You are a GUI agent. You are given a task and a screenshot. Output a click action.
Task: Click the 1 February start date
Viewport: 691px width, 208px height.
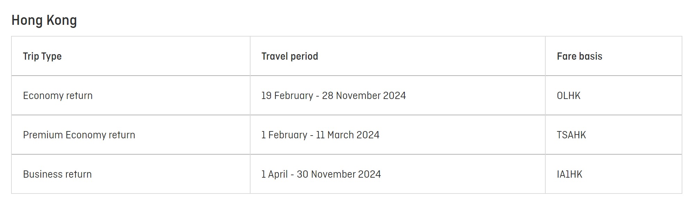(x=284, y=135)
